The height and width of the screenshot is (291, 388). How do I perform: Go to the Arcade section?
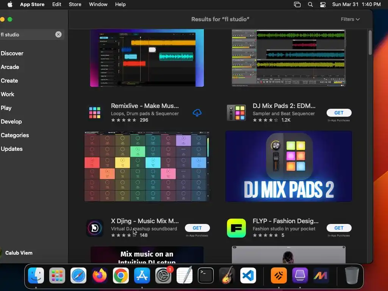pos(10,67)
